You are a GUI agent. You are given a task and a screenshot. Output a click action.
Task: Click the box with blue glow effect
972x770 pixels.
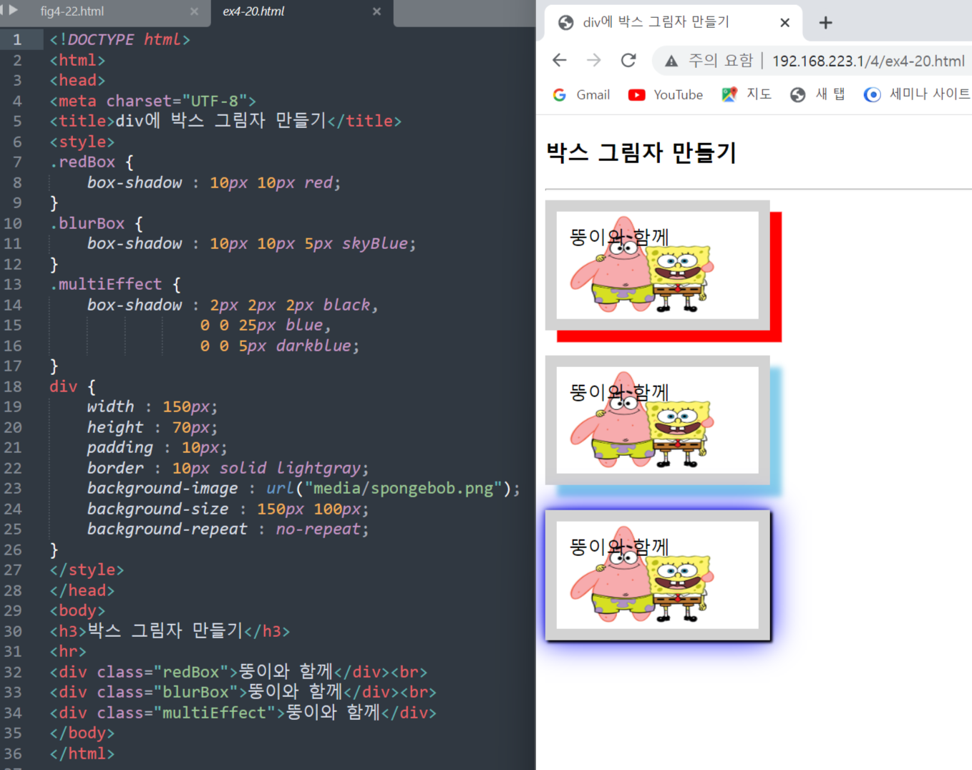tap(657, 575)
